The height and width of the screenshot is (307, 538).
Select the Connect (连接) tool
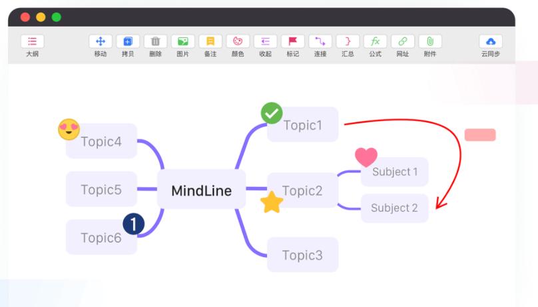(x=320, y=41)
